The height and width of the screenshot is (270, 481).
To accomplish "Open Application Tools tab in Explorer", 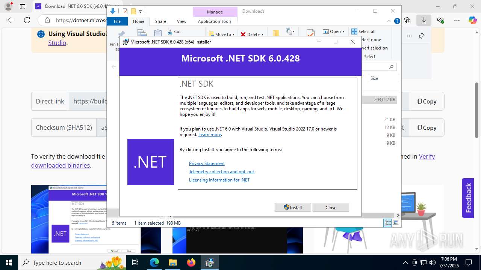I will click(x=215, y=21).
